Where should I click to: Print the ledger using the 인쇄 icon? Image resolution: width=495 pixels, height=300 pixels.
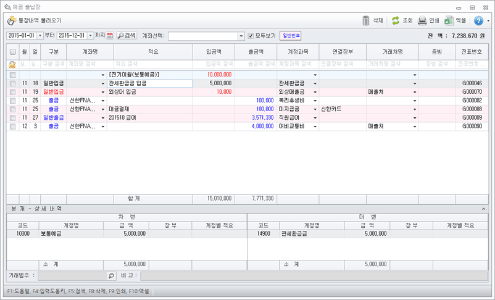click(x=422, y=20)
